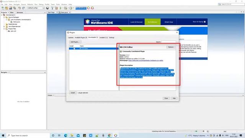Click the Debug Project toolbar icon

point(65,8)
